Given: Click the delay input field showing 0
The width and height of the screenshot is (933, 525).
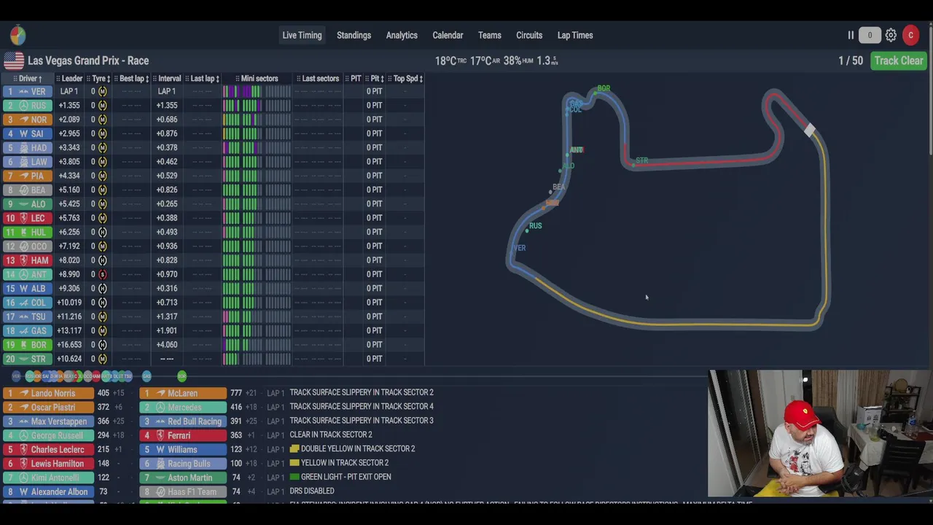Looking at the screenshot, I should [x=870, y=35].
